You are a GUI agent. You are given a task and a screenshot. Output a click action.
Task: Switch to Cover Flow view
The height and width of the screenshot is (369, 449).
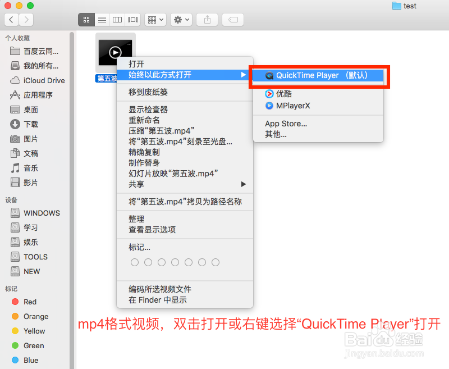(x=133, y=20)
